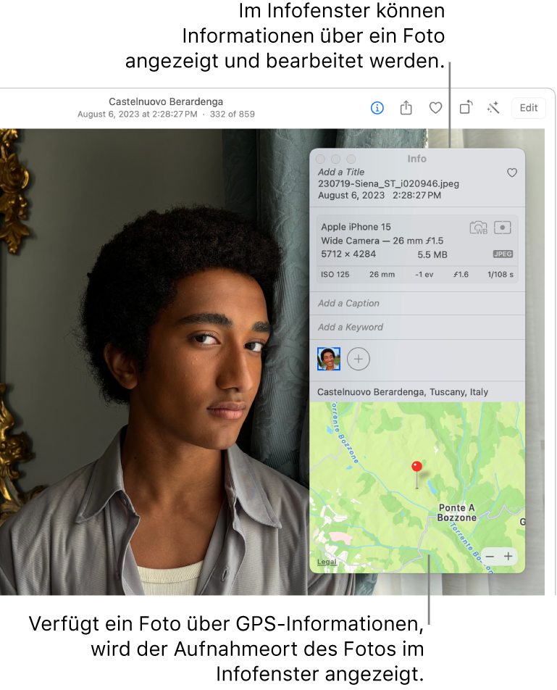Mark photo as favorite via toolbar heart

click(x=435, y=108)
